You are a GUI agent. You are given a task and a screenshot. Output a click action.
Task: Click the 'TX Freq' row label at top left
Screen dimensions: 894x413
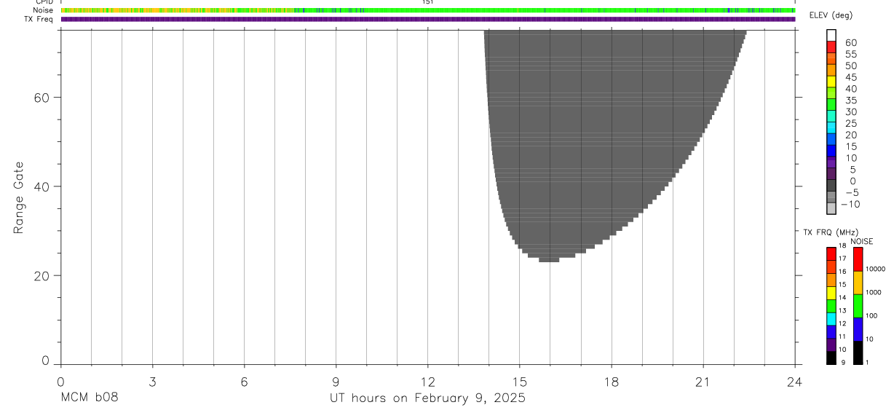pos(39,19)
